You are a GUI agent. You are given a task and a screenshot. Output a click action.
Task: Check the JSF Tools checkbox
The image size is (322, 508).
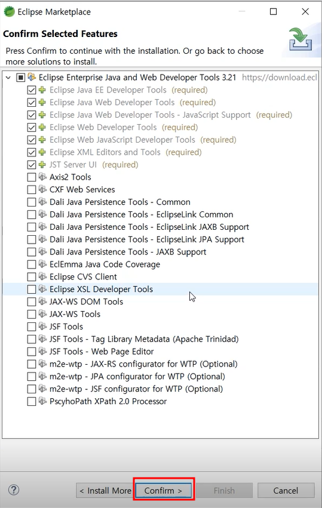(x=32, y=327)
